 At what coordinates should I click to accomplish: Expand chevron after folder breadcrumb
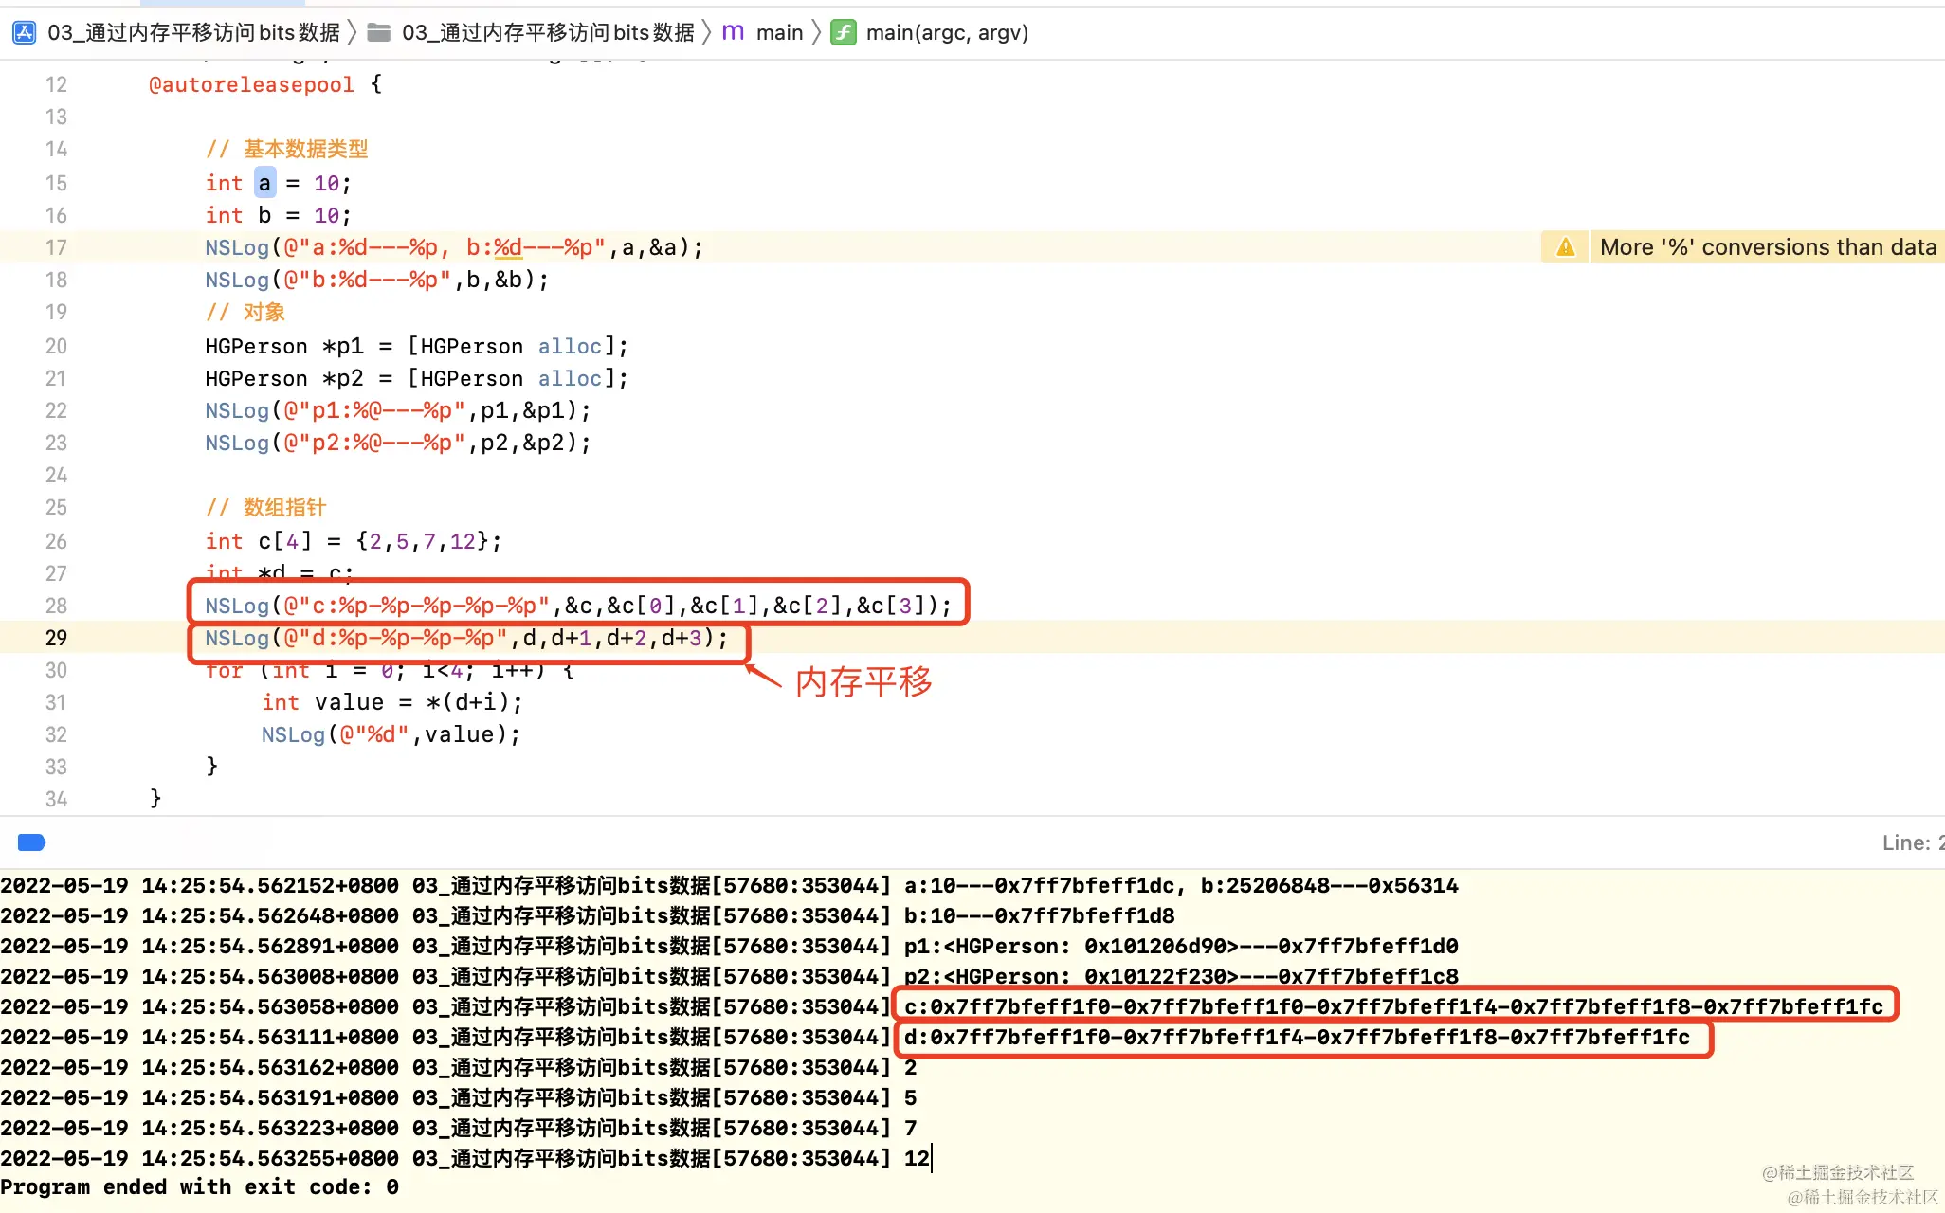coord(706,33)
